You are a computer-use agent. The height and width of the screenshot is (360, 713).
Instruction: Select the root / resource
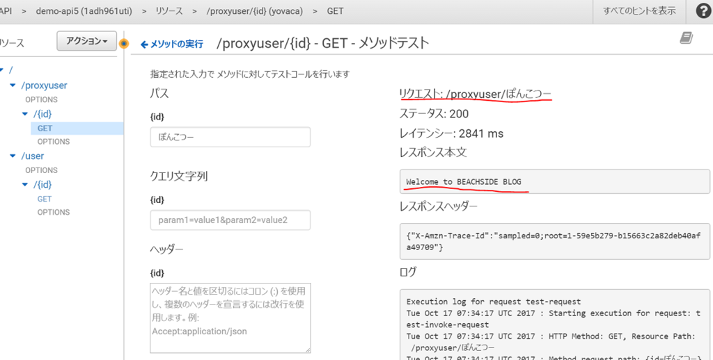tap(11, 70)
